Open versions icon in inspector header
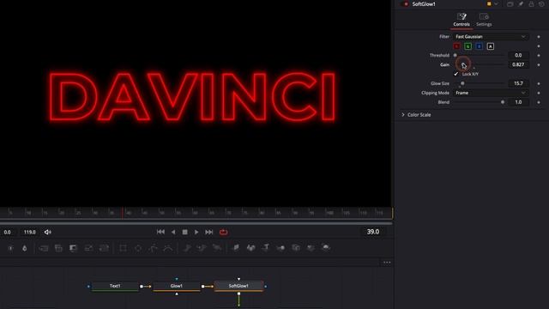This screenshot has height=309, width=549. [510, 3]
